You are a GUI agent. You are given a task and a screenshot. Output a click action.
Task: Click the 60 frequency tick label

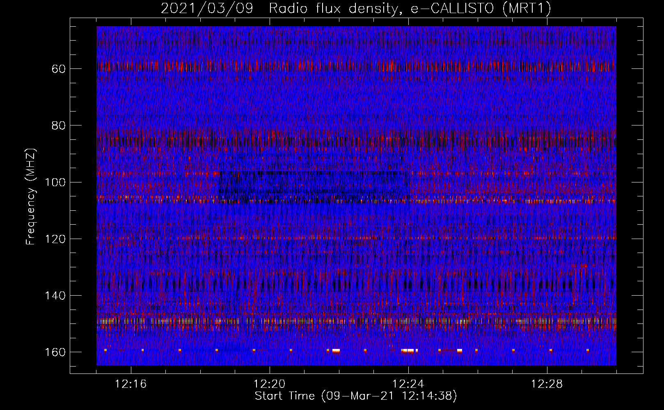point(59,69)
